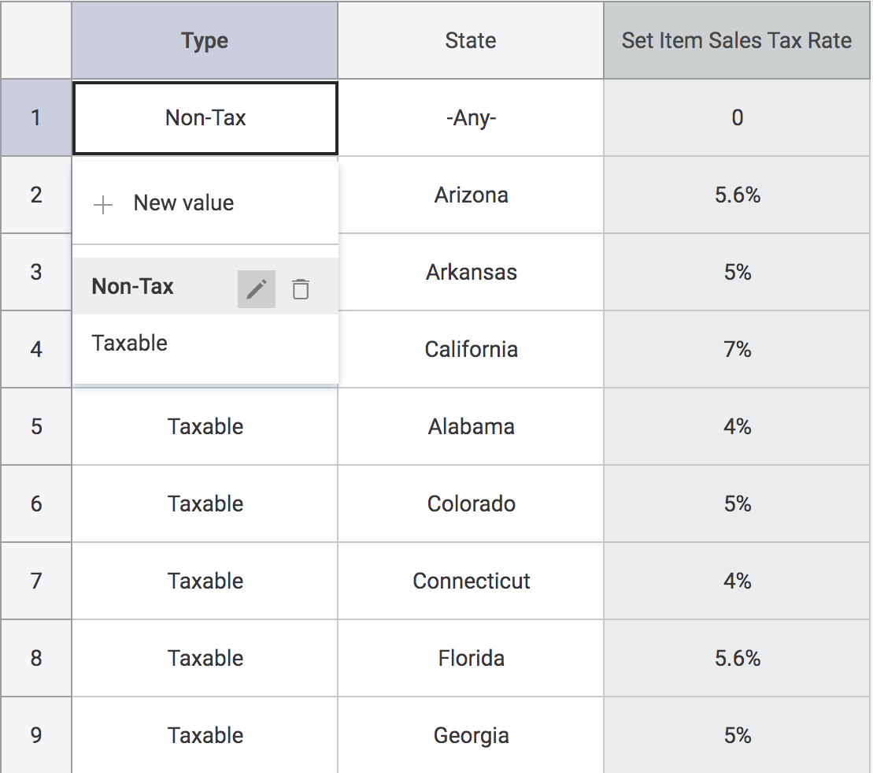Select the 7% tax rate cell
Viewport: 873px width, 773px height.
[x=738, y=349]
